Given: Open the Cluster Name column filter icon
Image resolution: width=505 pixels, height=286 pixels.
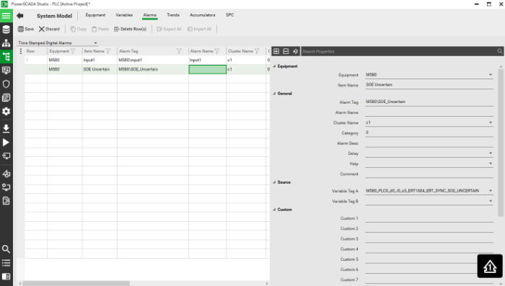Looking at the screenshot, I should 257,51.
